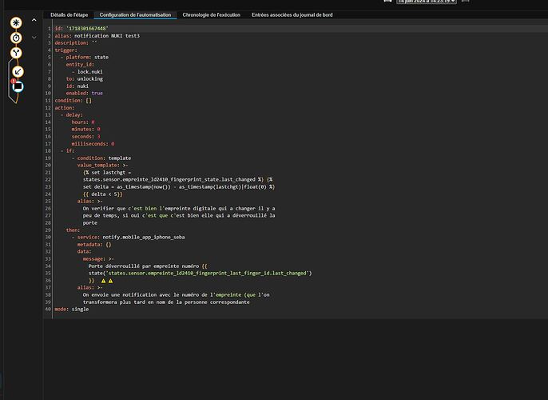The height and width of the screenshot is (400, 548).
Task: Click the 'to: unlocking' line
Action: 85,78
